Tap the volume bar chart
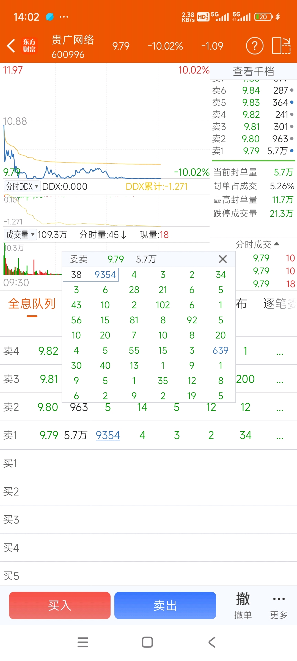The height and width of the screenshot is (661, 297). pyautogui.click(x=32, y=259)
